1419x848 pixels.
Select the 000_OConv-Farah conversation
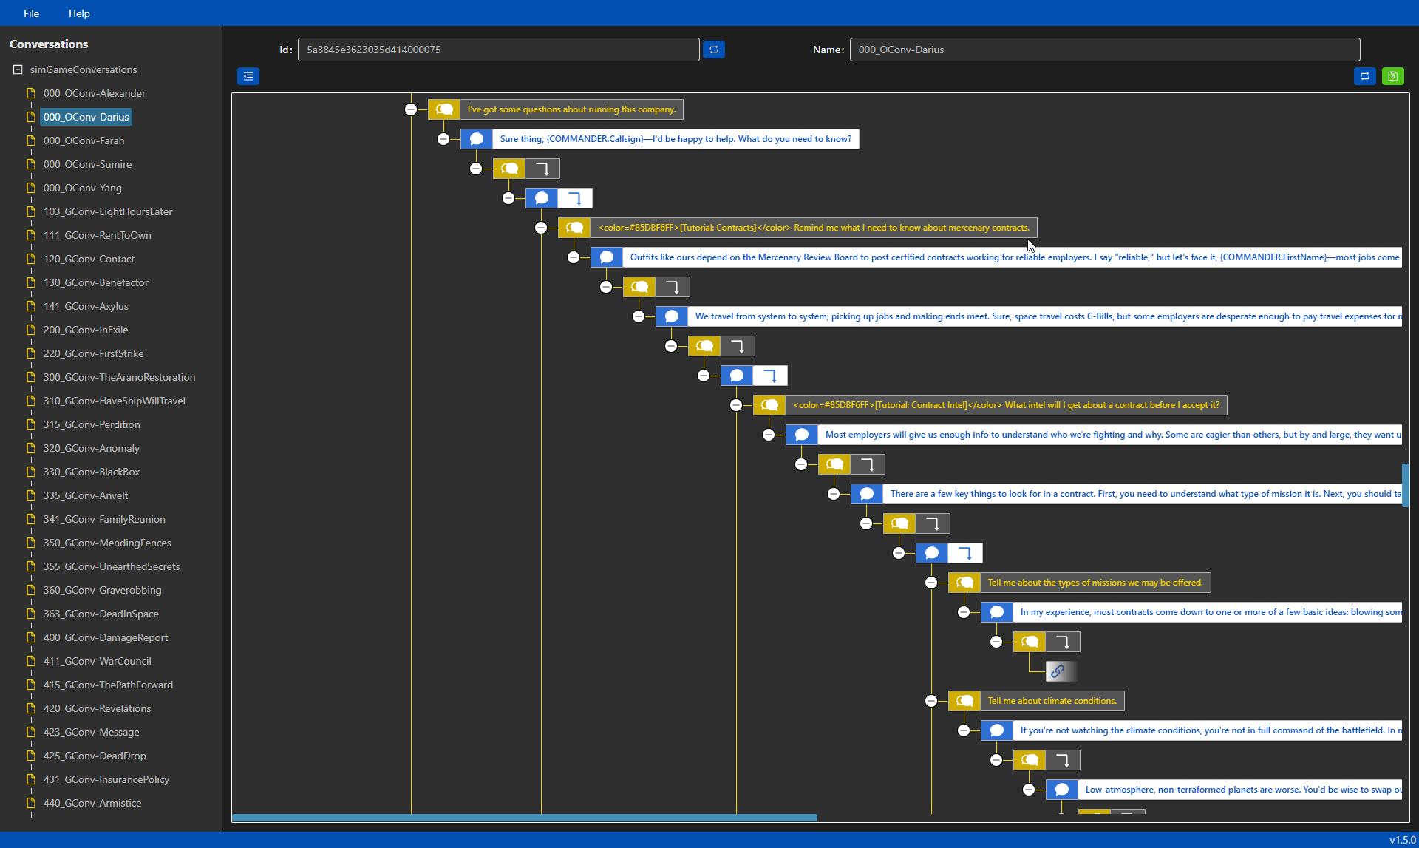click(84, 140)
